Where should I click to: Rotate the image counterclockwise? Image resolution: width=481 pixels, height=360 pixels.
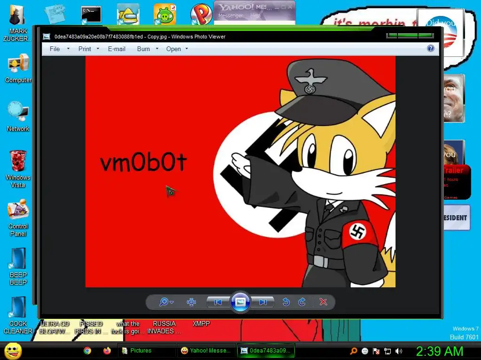[286, 302]
